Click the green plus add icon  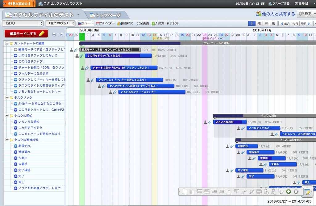coord(289,192)
